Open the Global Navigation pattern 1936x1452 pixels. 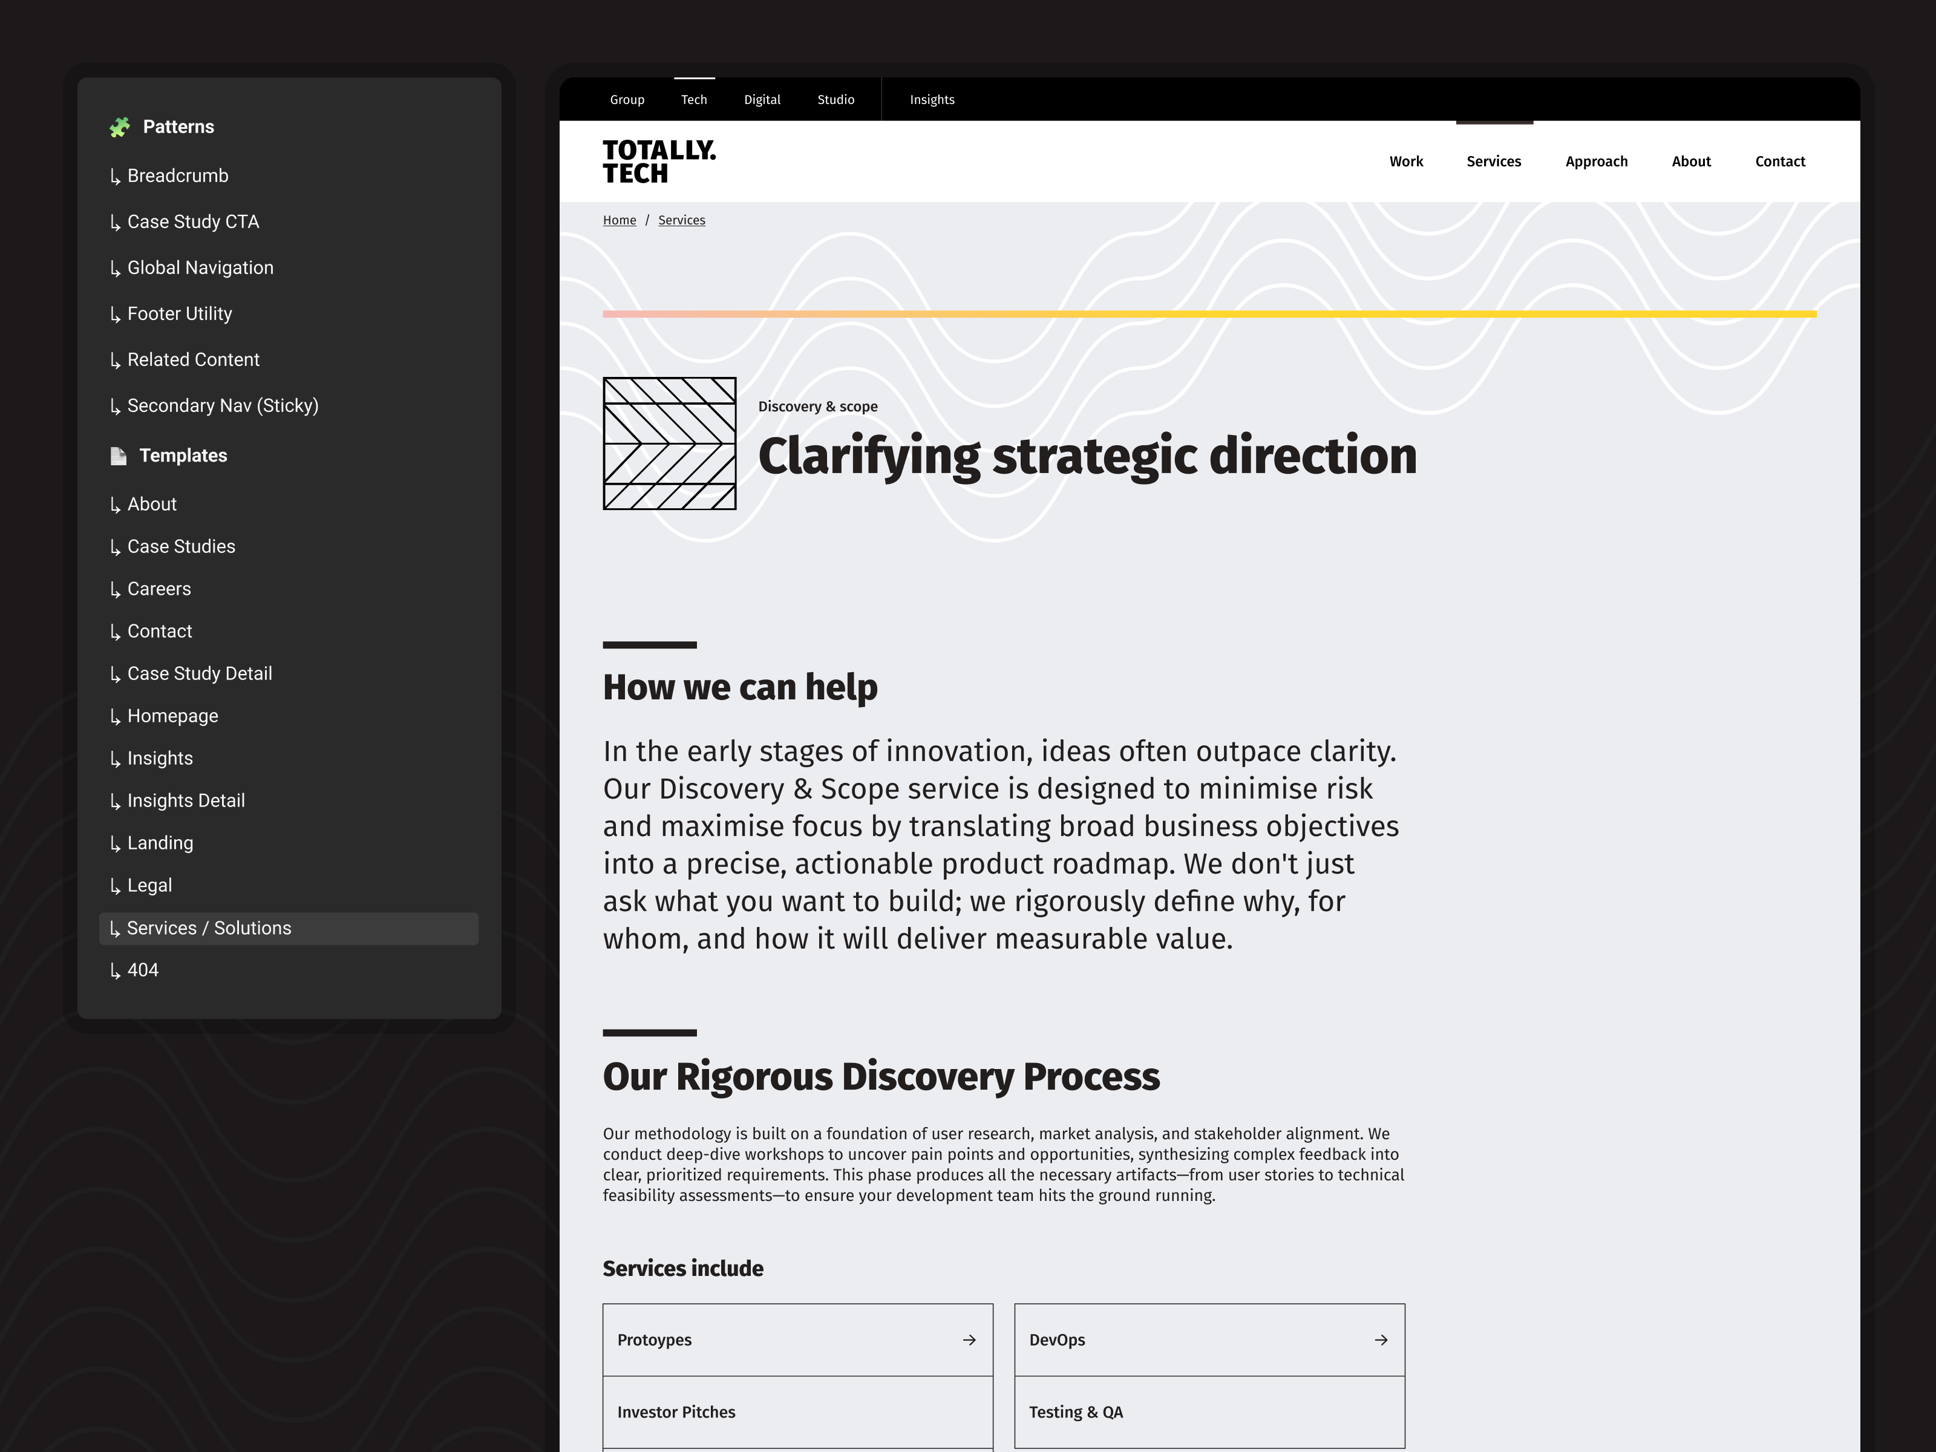[x=200, y=268]
